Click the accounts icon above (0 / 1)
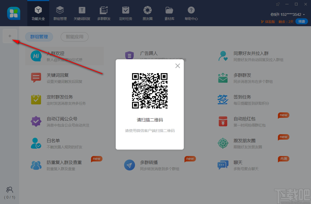Image resolution: width=311 pixels, height=204 pixels. pos(10,190)
